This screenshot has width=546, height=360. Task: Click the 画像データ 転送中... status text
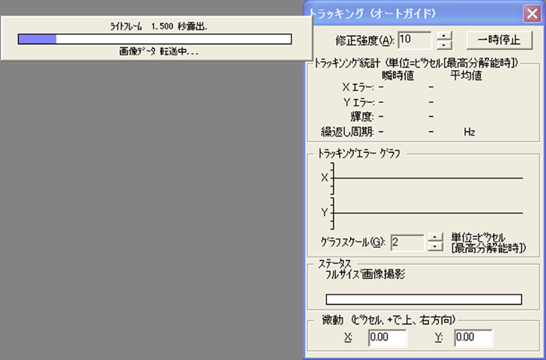click(x=159, y=52)
